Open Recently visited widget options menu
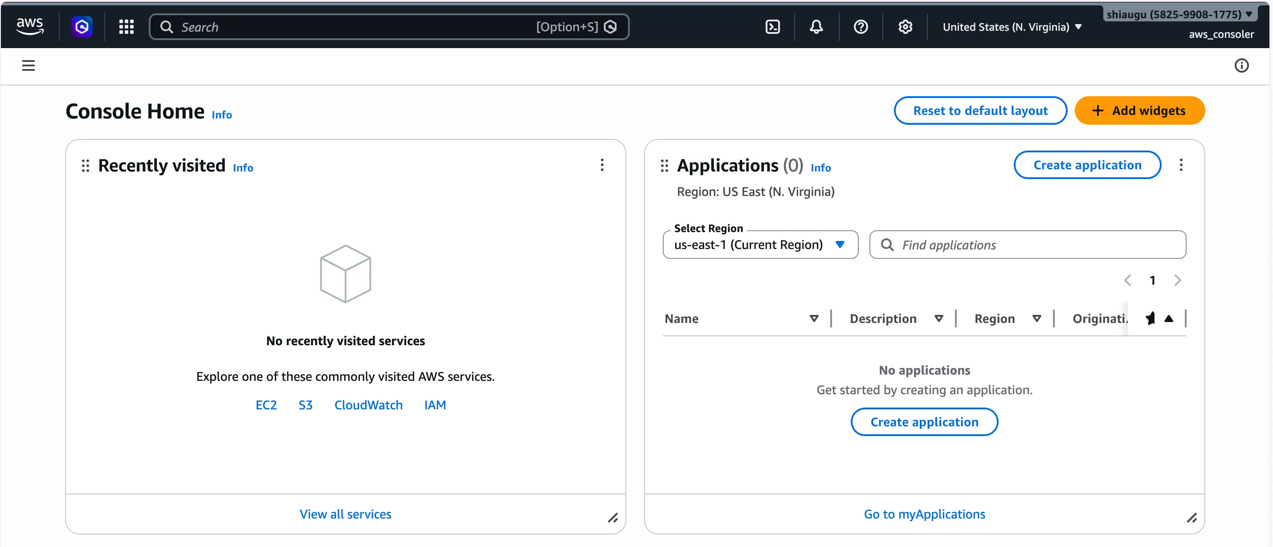The width and height of the screenshot is (1273, 547). [x=602, y=165]
